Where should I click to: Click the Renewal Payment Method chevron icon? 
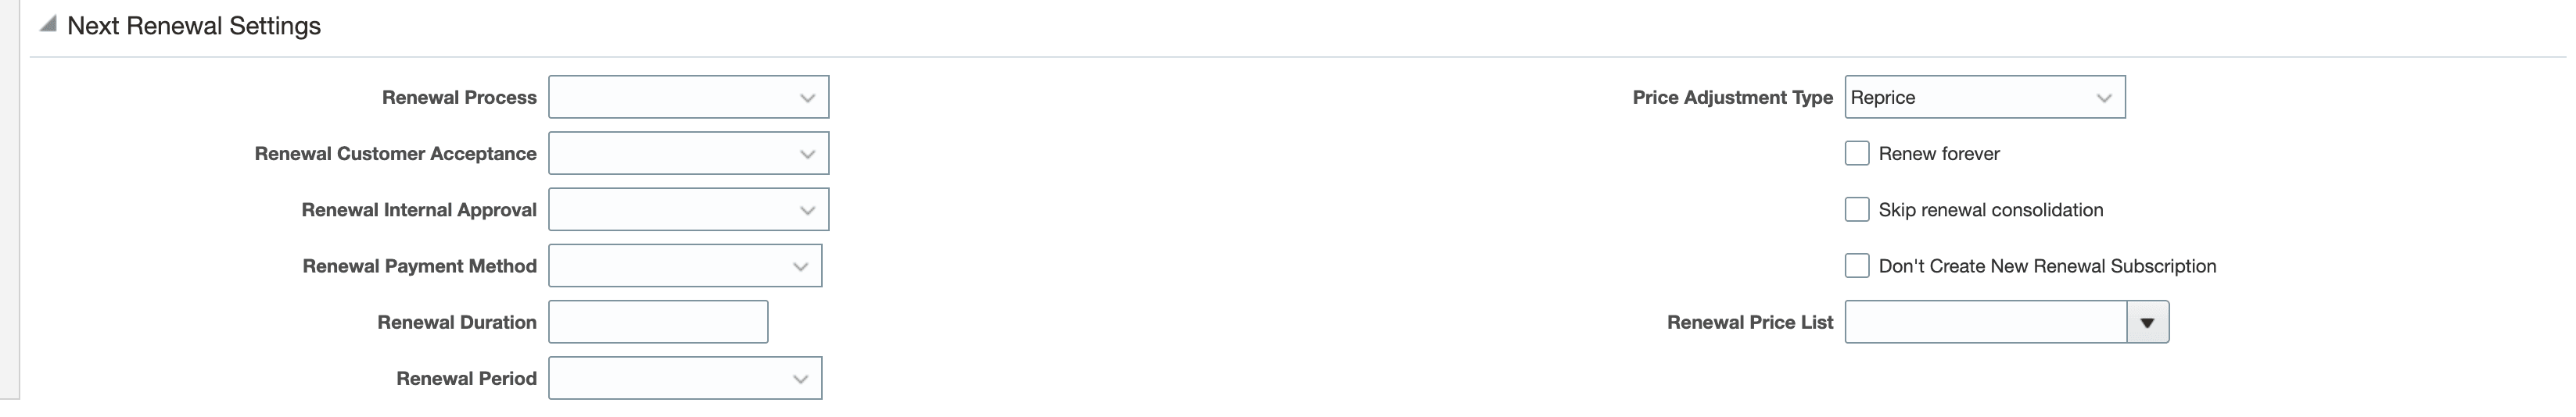pyautogui.click(x=800, y=266)
